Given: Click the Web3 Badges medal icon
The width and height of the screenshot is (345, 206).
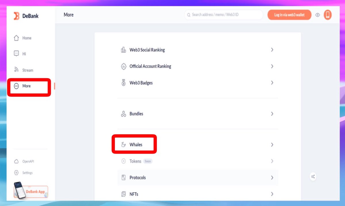Looking at the screenshot, I should tap(123, 83).
